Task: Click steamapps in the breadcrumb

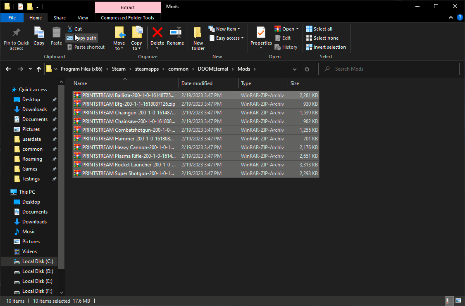Action: pos(147,69)
